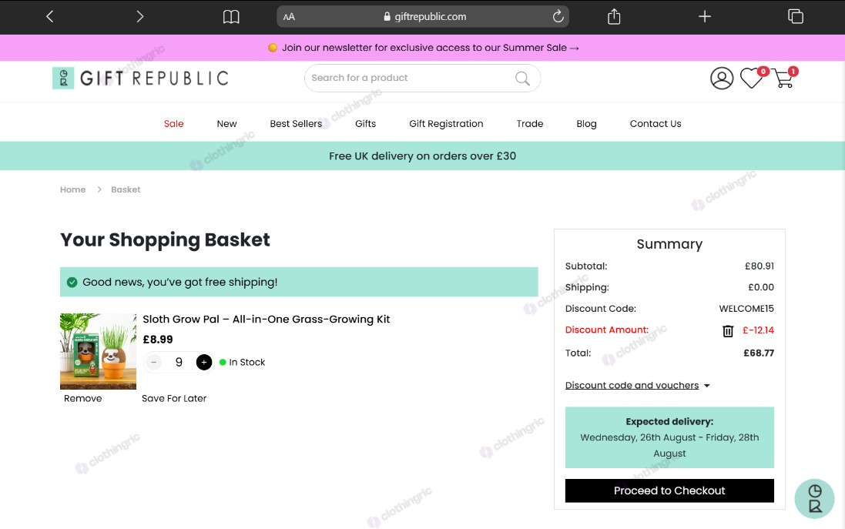This screenshot has width=845, height=529.
Task: Open the user account icon
Action: (722, 78)
